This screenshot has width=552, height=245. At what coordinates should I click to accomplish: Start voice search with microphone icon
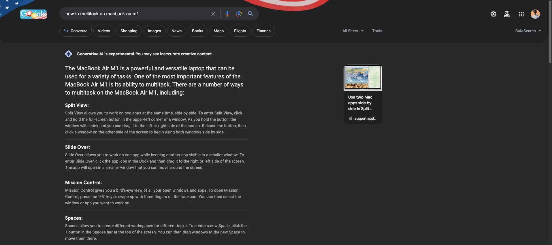click(227, 14)
